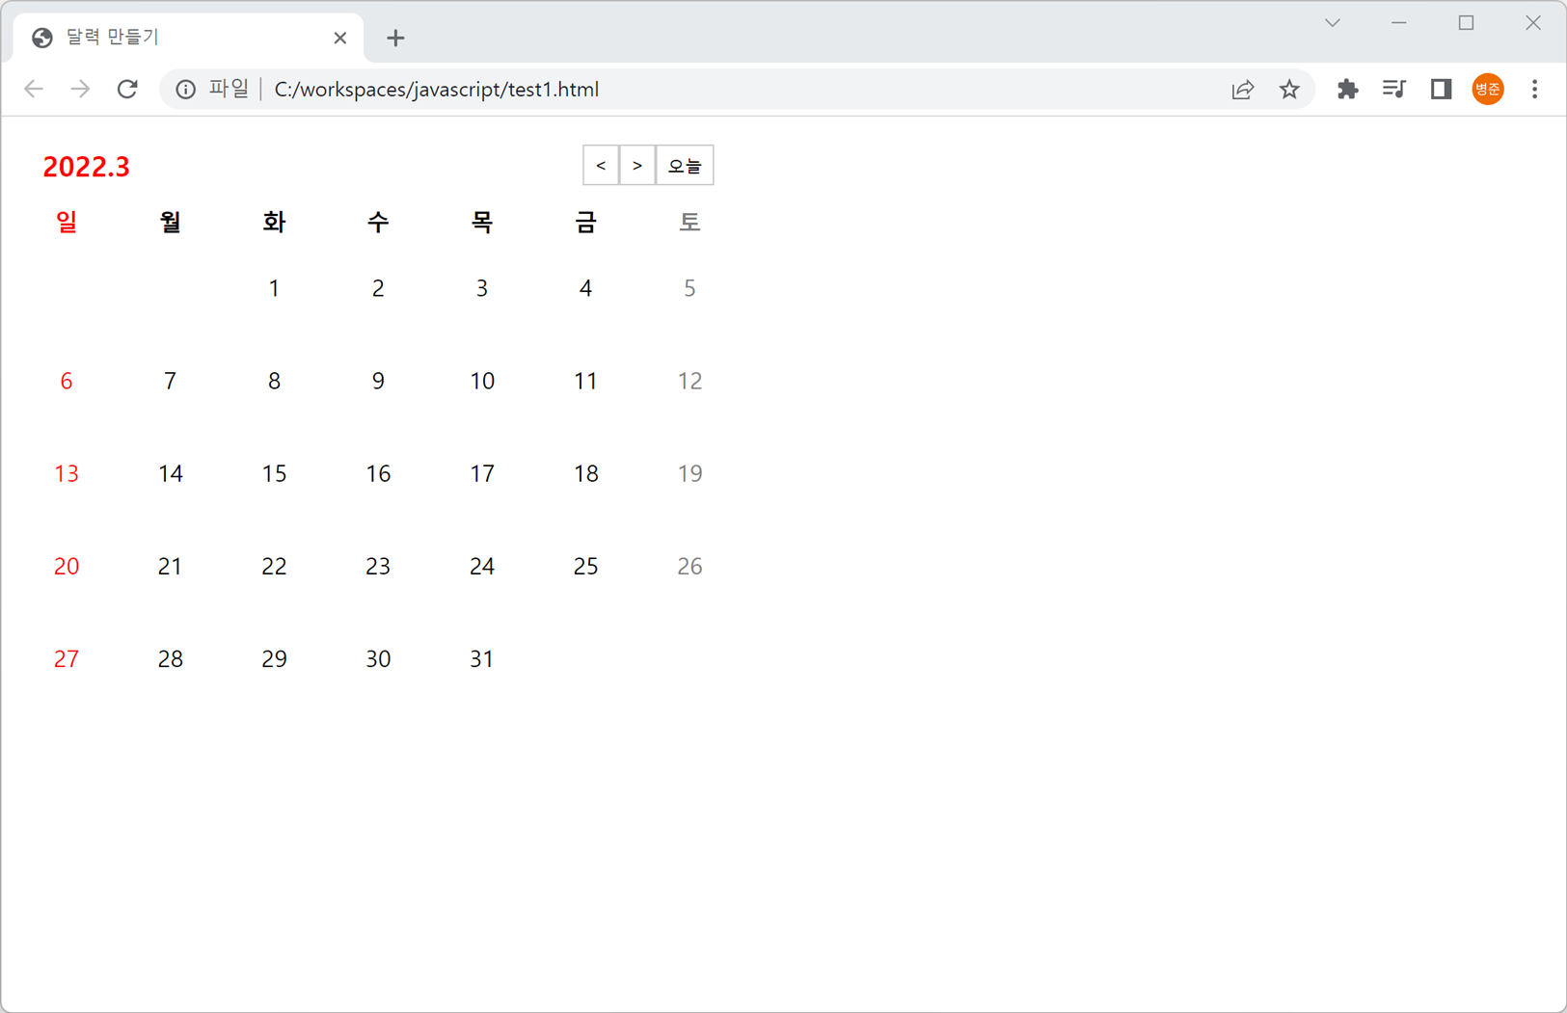Bookmark this tab with star icon

[1289, 90]
